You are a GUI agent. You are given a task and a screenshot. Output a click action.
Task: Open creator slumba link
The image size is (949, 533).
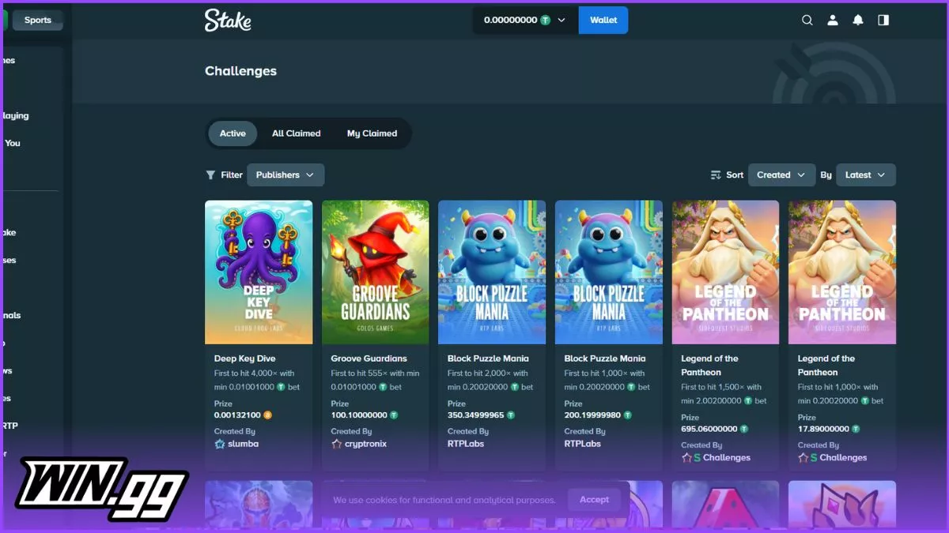[x=244, y=444]
